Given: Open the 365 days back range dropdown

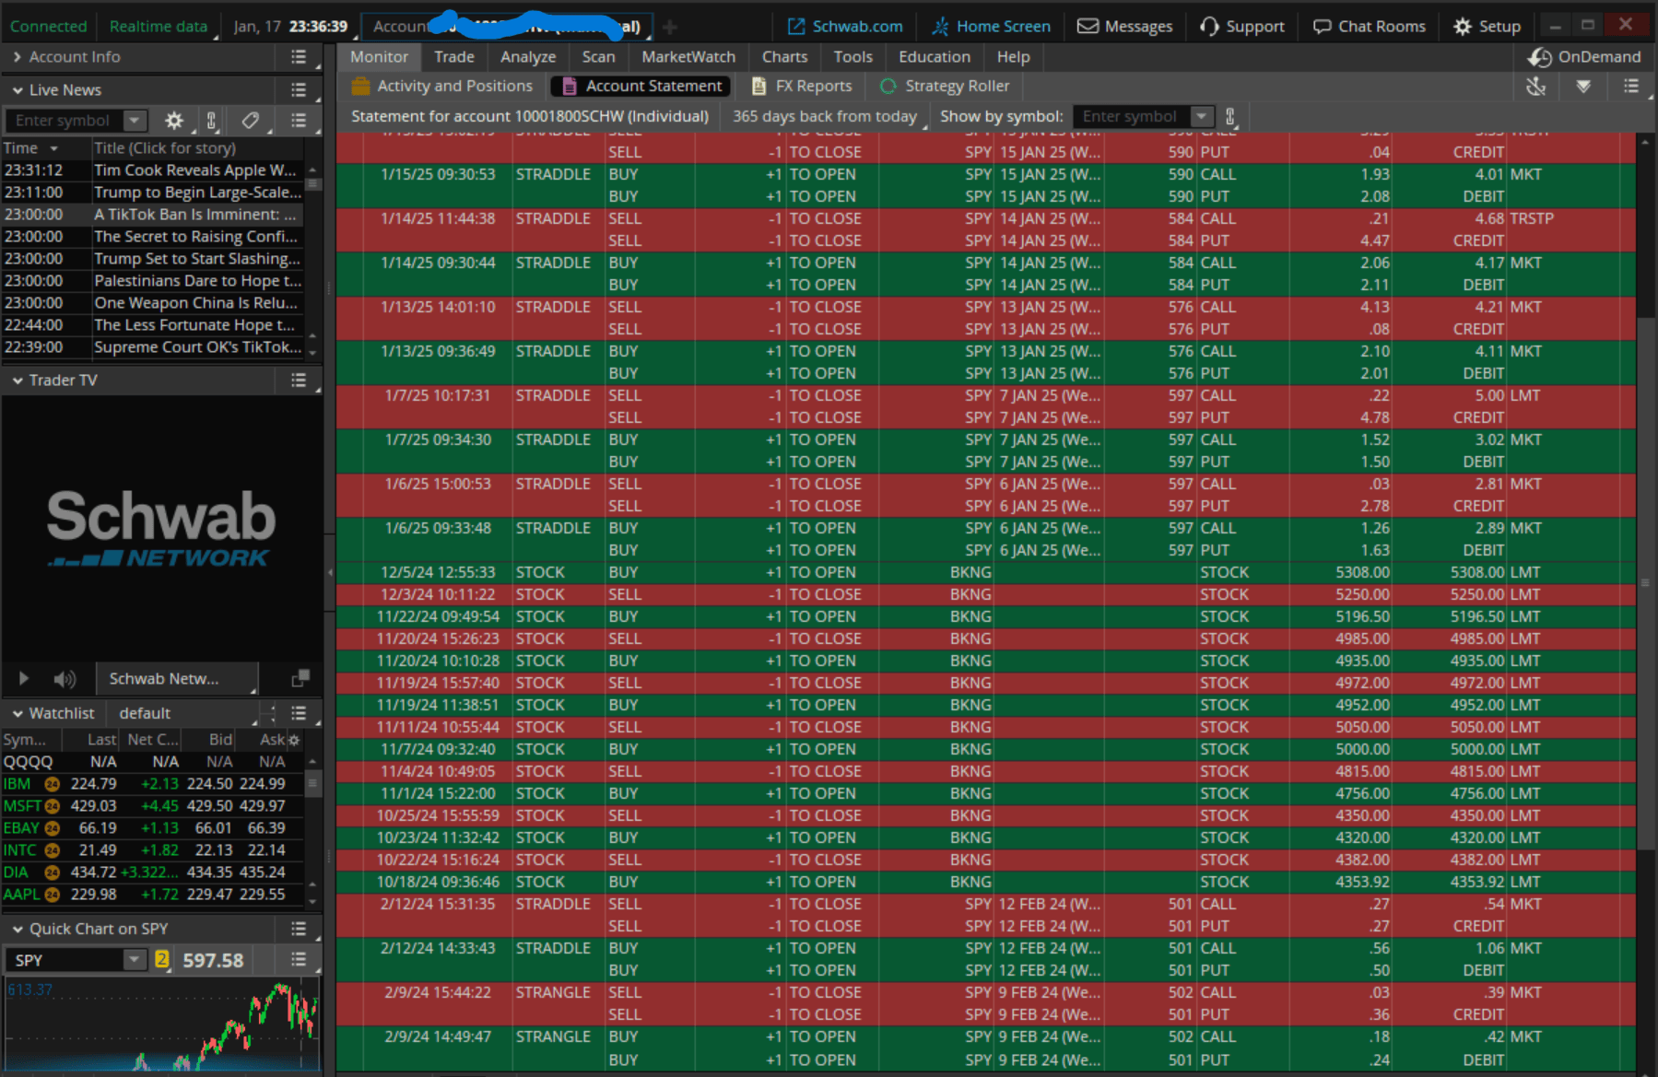Looking at the screenshot, I should pyautogui.click(x=829, y=117).
